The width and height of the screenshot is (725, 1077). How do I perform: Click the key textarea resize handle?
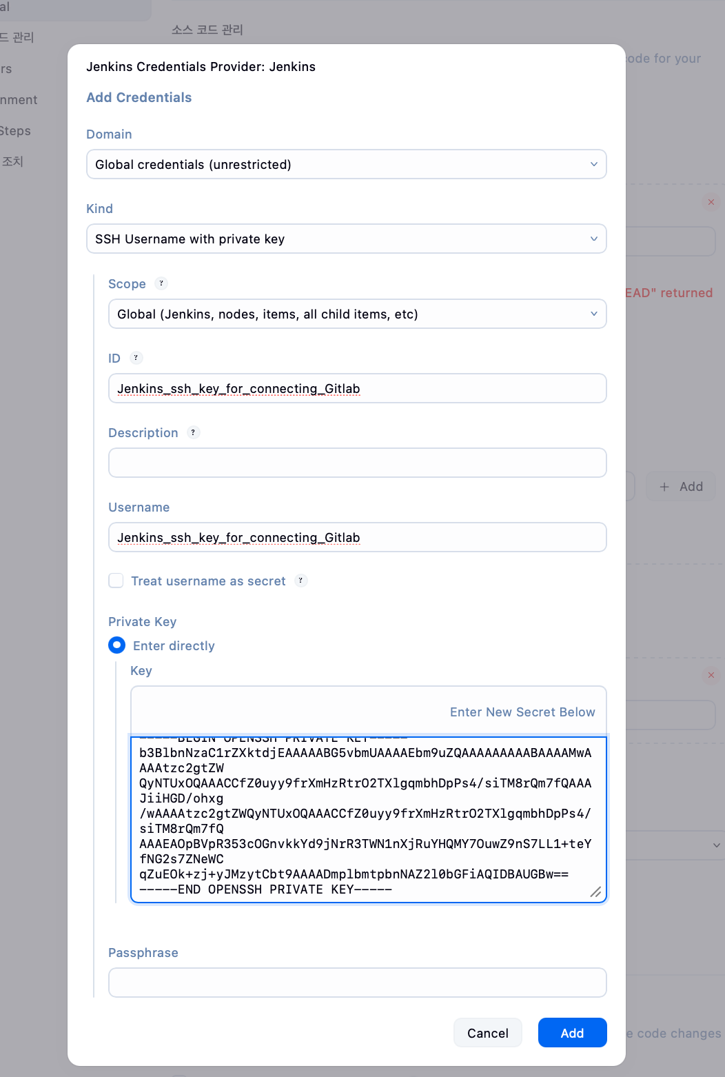click(x=595, y=892)
